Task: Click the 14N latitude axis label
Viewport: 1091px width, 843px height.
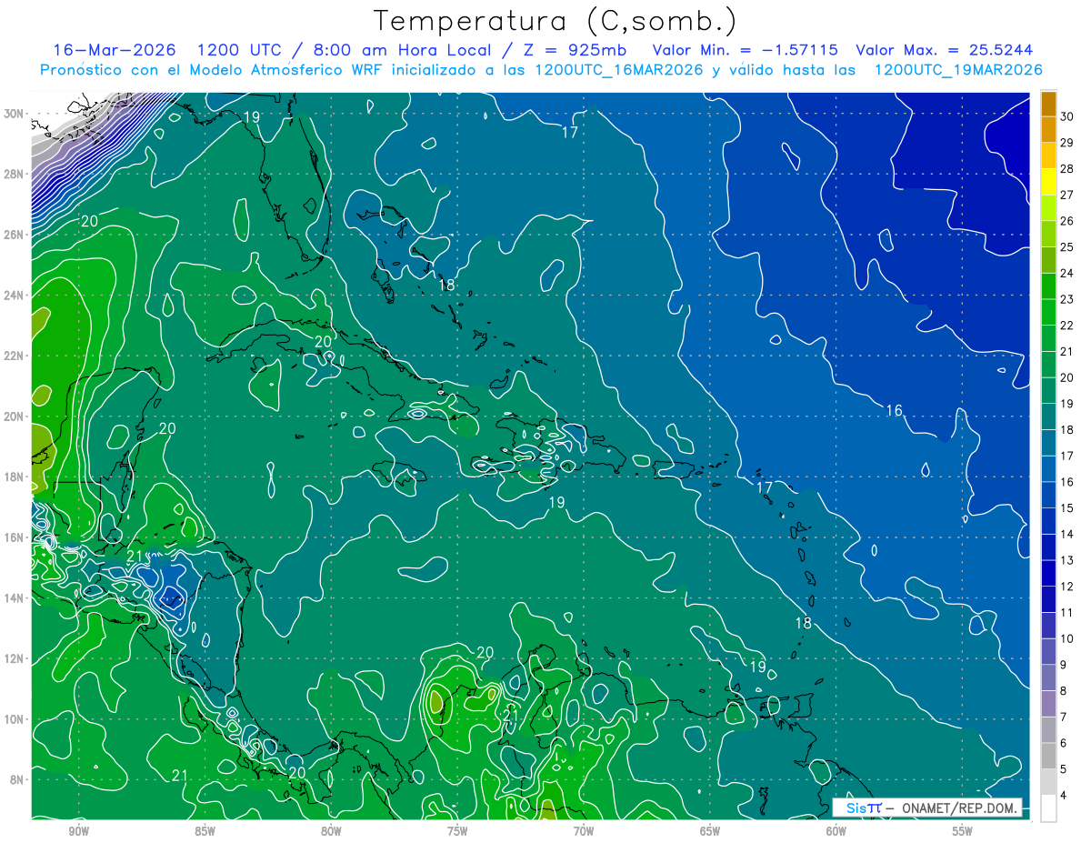Action: point(14,598)
